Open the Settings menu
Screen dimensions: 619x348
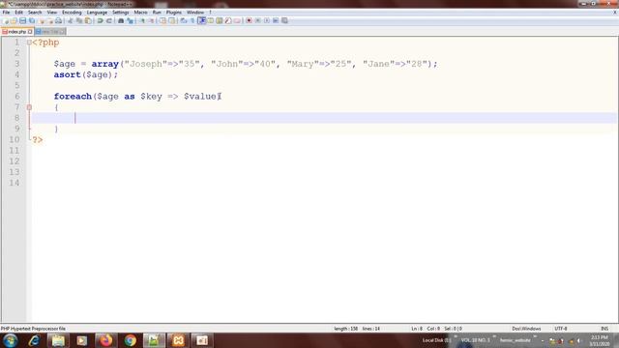120,13
